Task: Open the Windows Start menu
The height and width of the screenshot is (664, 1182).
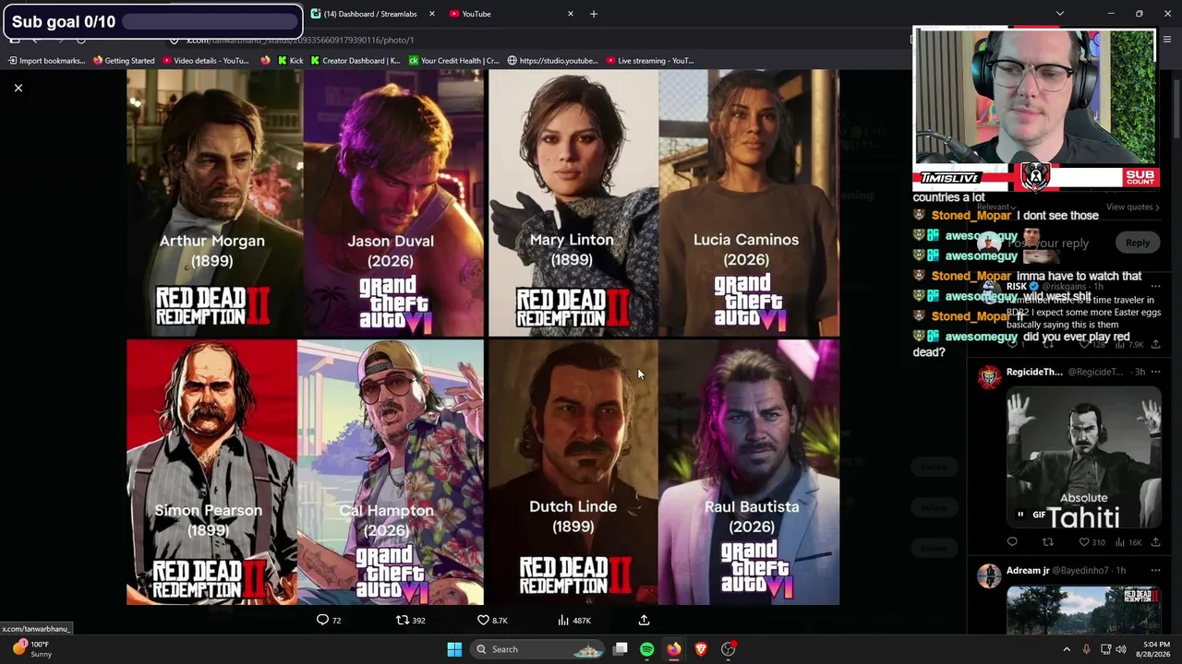Action: 454,649
